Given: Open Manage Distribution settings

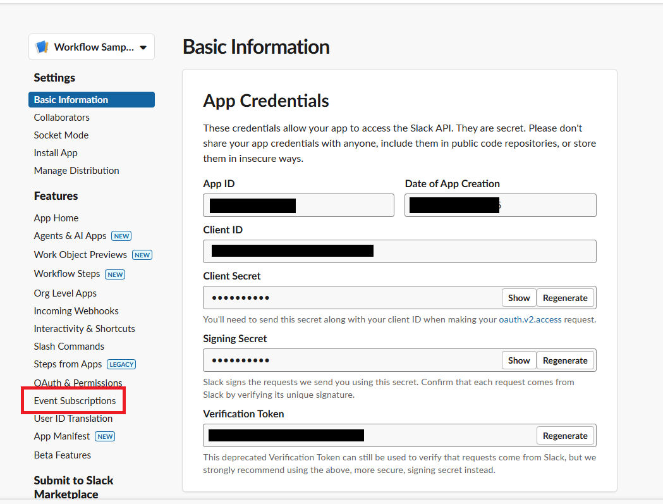Looking at the screenshot, I should pyautogui.click(x=76, y=171).
